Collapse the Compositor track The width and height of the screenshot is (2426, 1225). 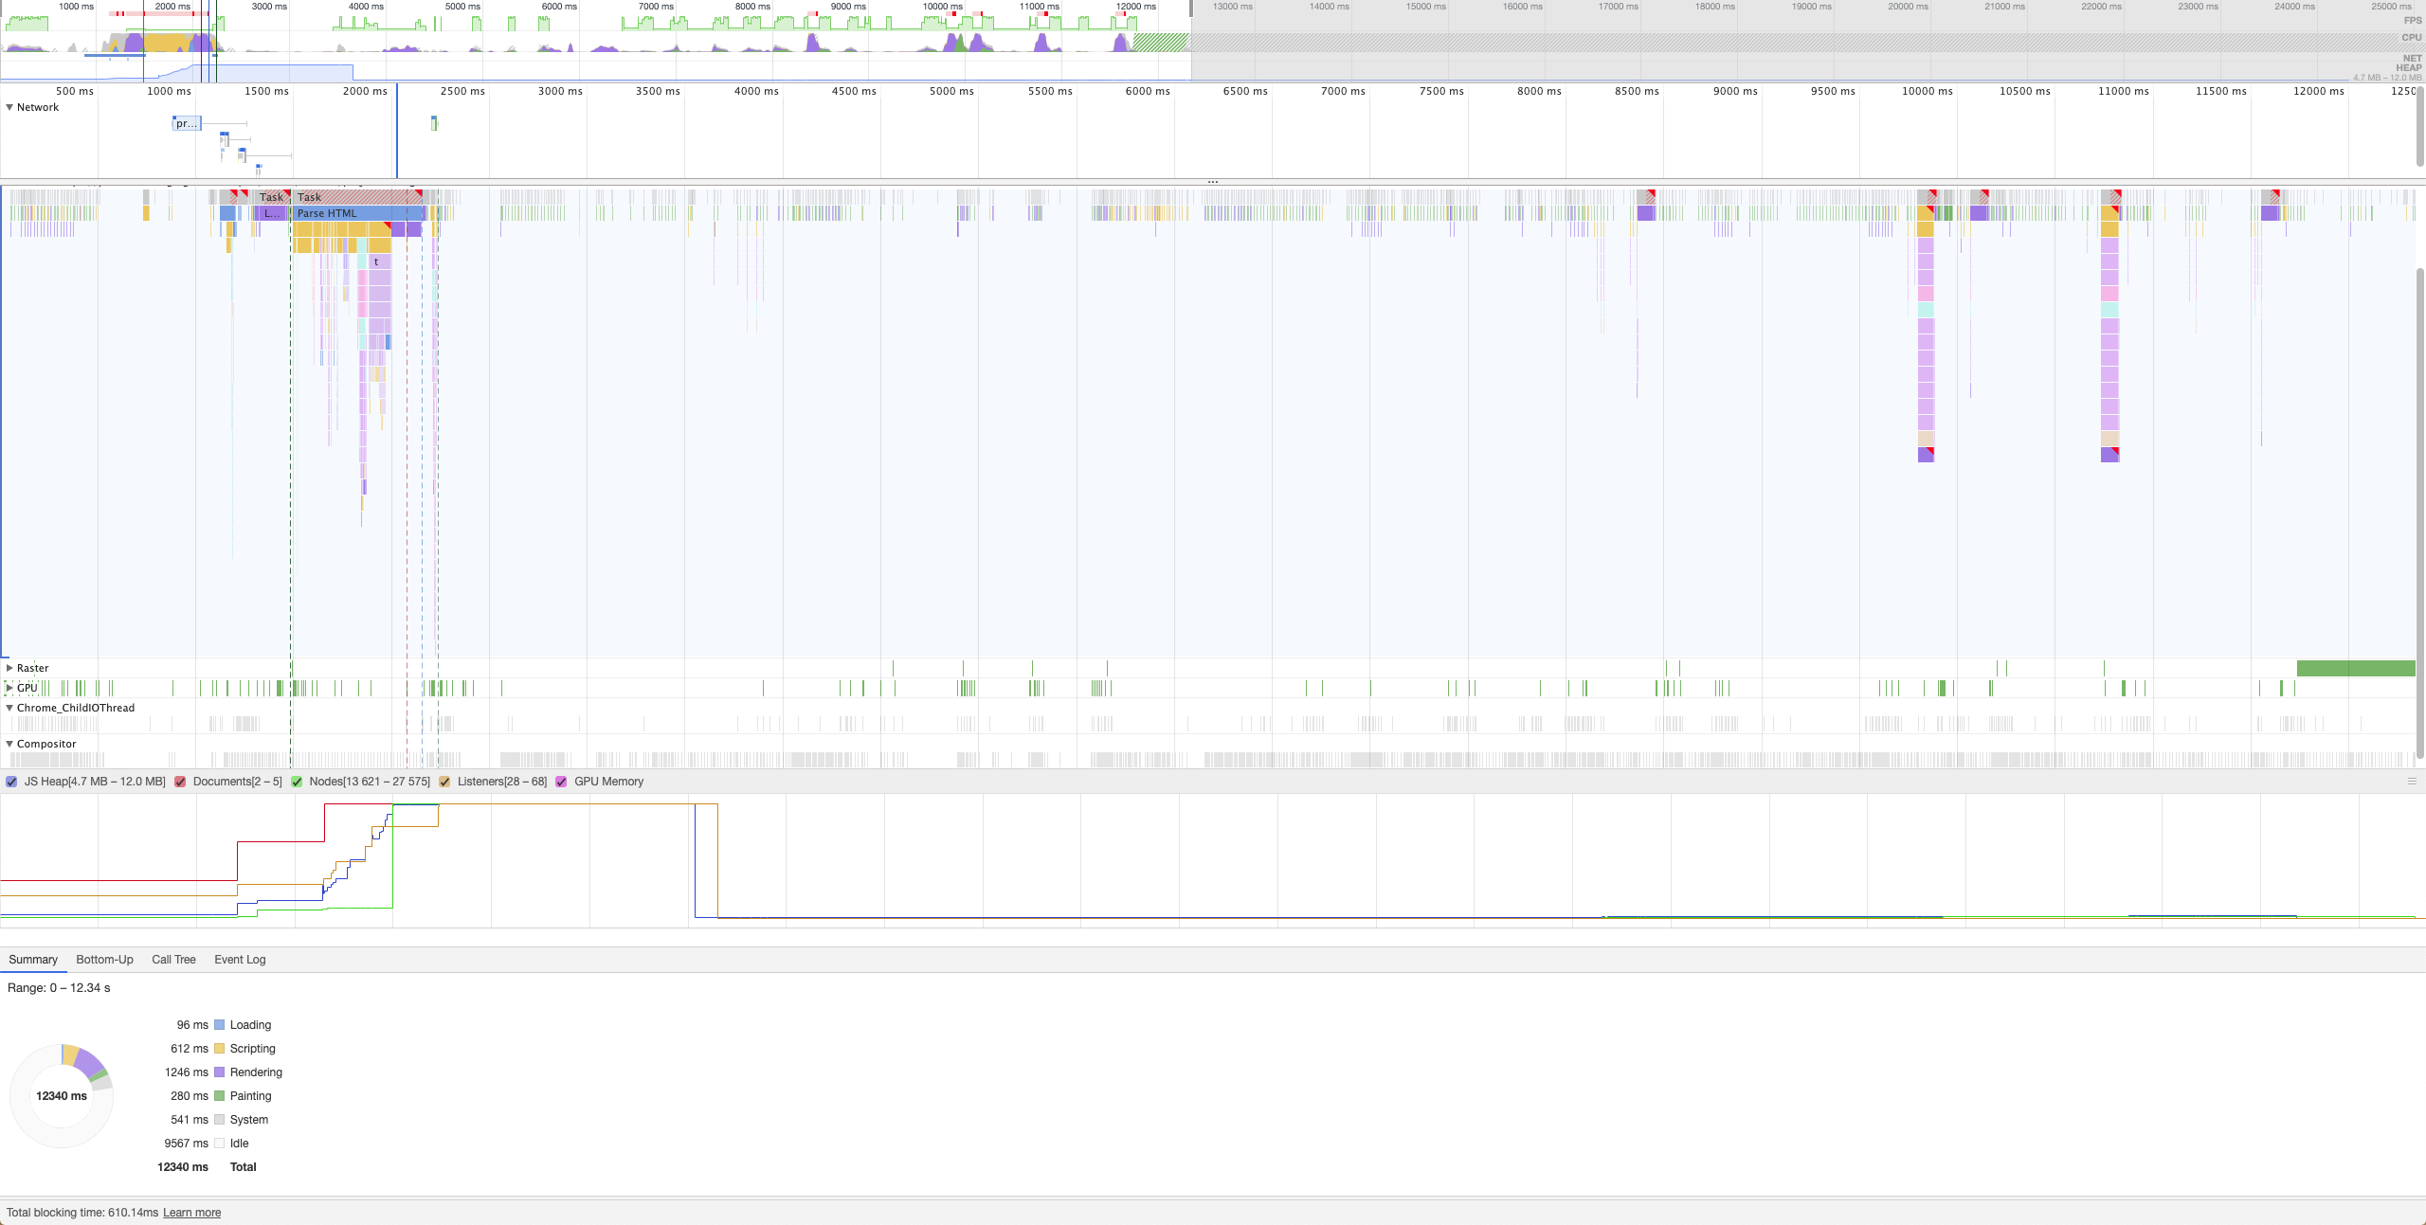[9, 744]
